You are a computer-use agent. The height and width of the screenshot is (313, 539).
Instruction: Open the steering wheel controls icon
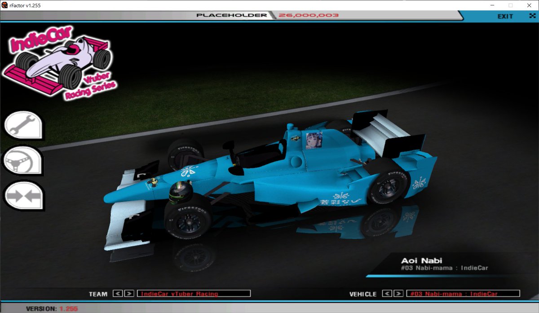click(x=24, y=160)
